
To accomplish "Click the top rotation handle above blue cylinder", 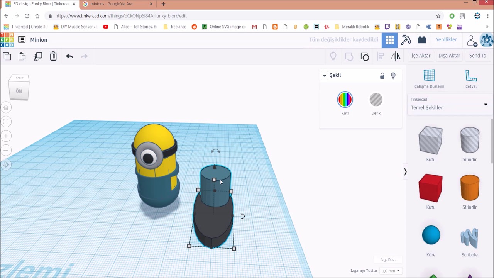I will coord(215,151).
